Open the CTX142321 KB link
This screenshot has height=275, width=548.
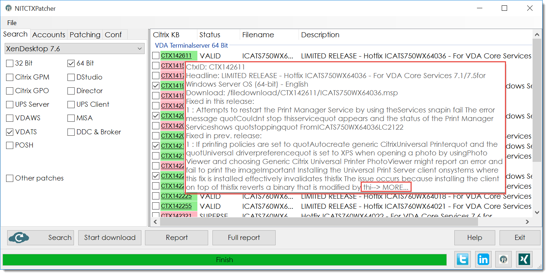coord(176,216)
